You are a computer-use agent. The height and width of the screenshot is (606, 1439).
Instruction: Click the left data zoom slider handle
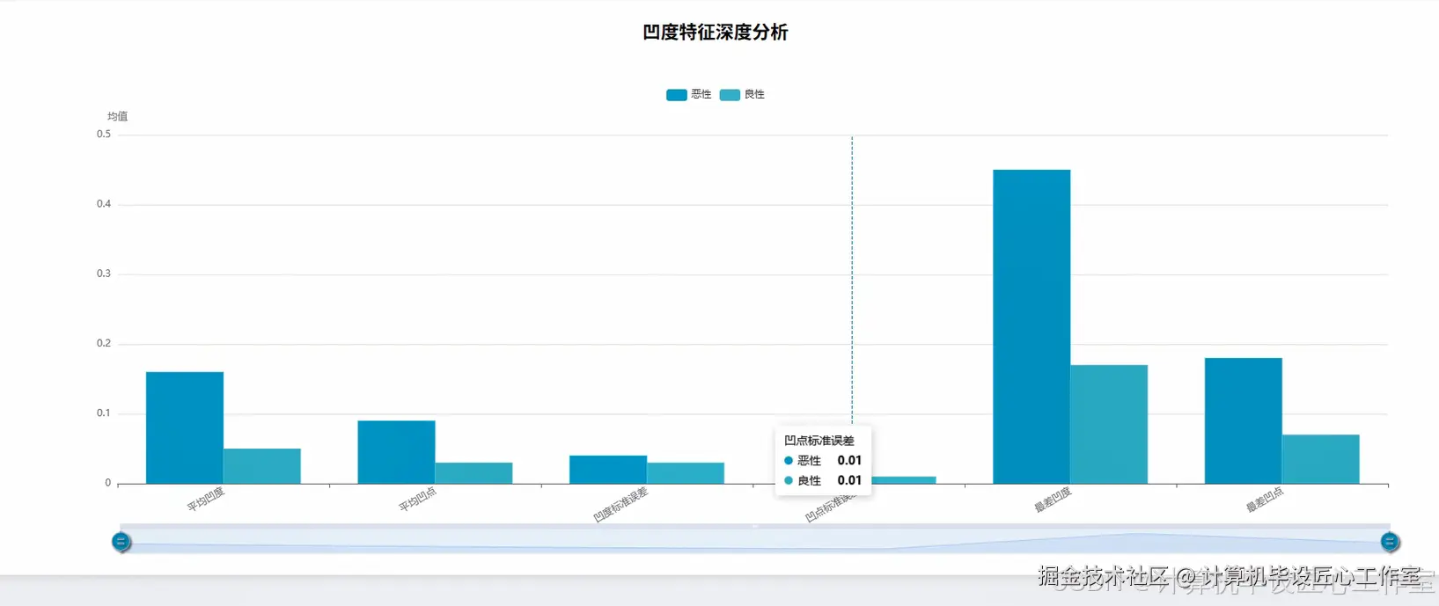tap(121, 542)
